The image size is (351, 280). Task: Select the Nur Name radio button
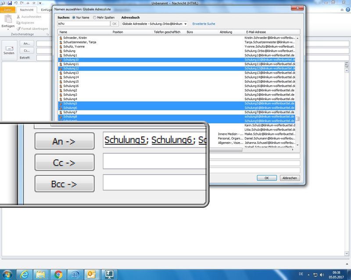tap(74, 17)
